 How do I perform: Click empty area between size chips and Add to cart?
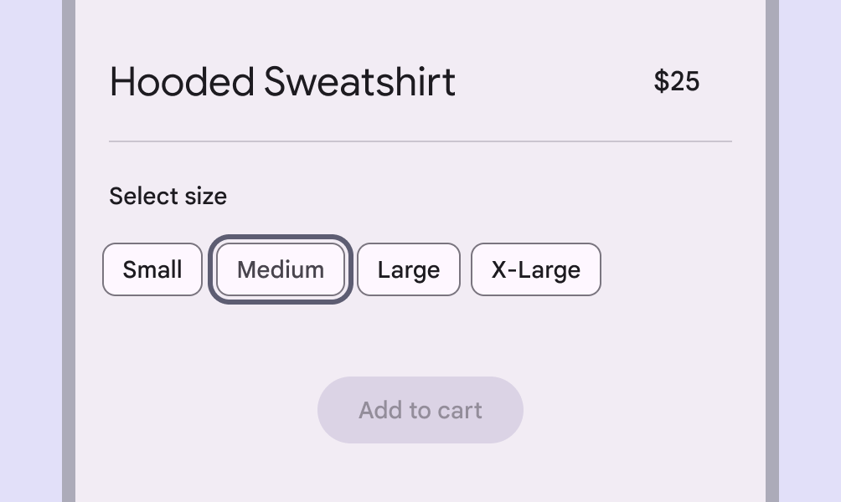click(420, 336)
